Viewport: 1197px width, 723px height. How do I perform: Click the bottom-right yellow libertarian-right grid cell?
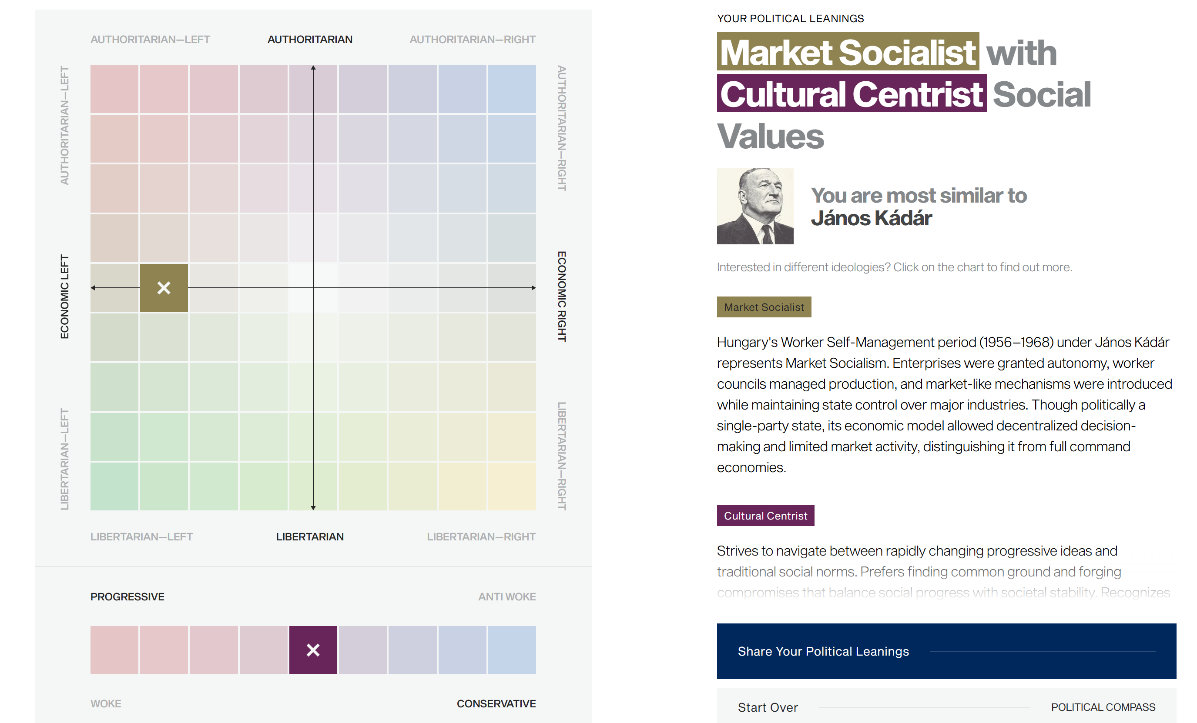click(512, 486)
